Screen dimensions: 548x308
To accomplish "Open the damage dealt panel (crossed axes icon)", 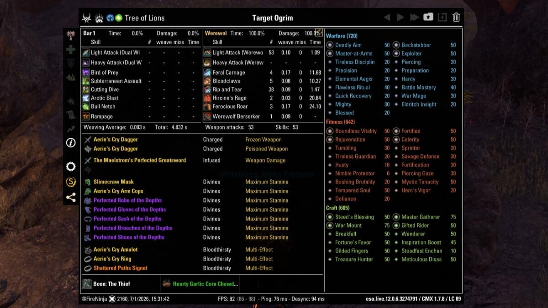I will pyautogui.click(x=71, y=35).
